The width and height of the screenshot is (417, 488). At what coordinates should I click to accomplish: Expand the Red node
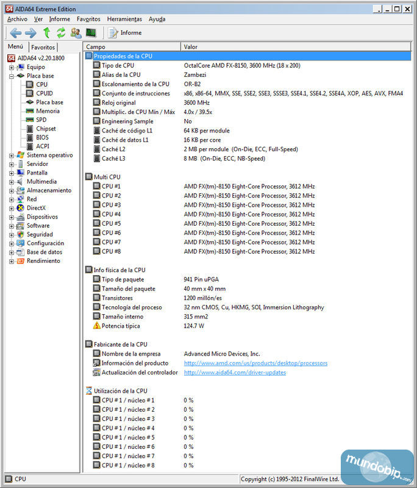[x=12, y=200]
